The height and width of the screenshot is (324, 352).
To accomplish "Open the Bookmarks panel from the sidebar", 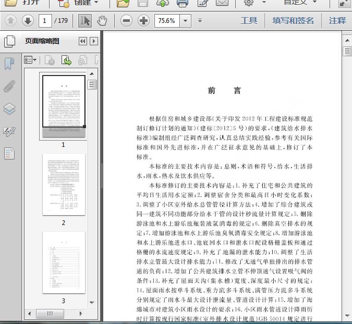I will tap(9, 64).
